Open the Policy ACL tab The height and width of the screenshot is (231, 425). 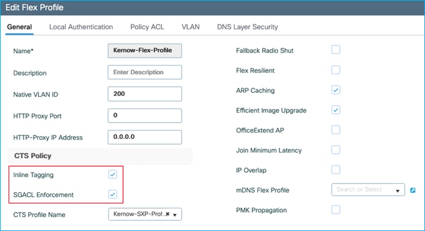coord(147,27)
